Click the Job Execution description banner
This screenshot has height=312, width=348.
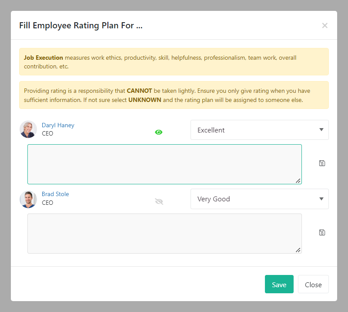pyautogui.click(x=174, y=62)
